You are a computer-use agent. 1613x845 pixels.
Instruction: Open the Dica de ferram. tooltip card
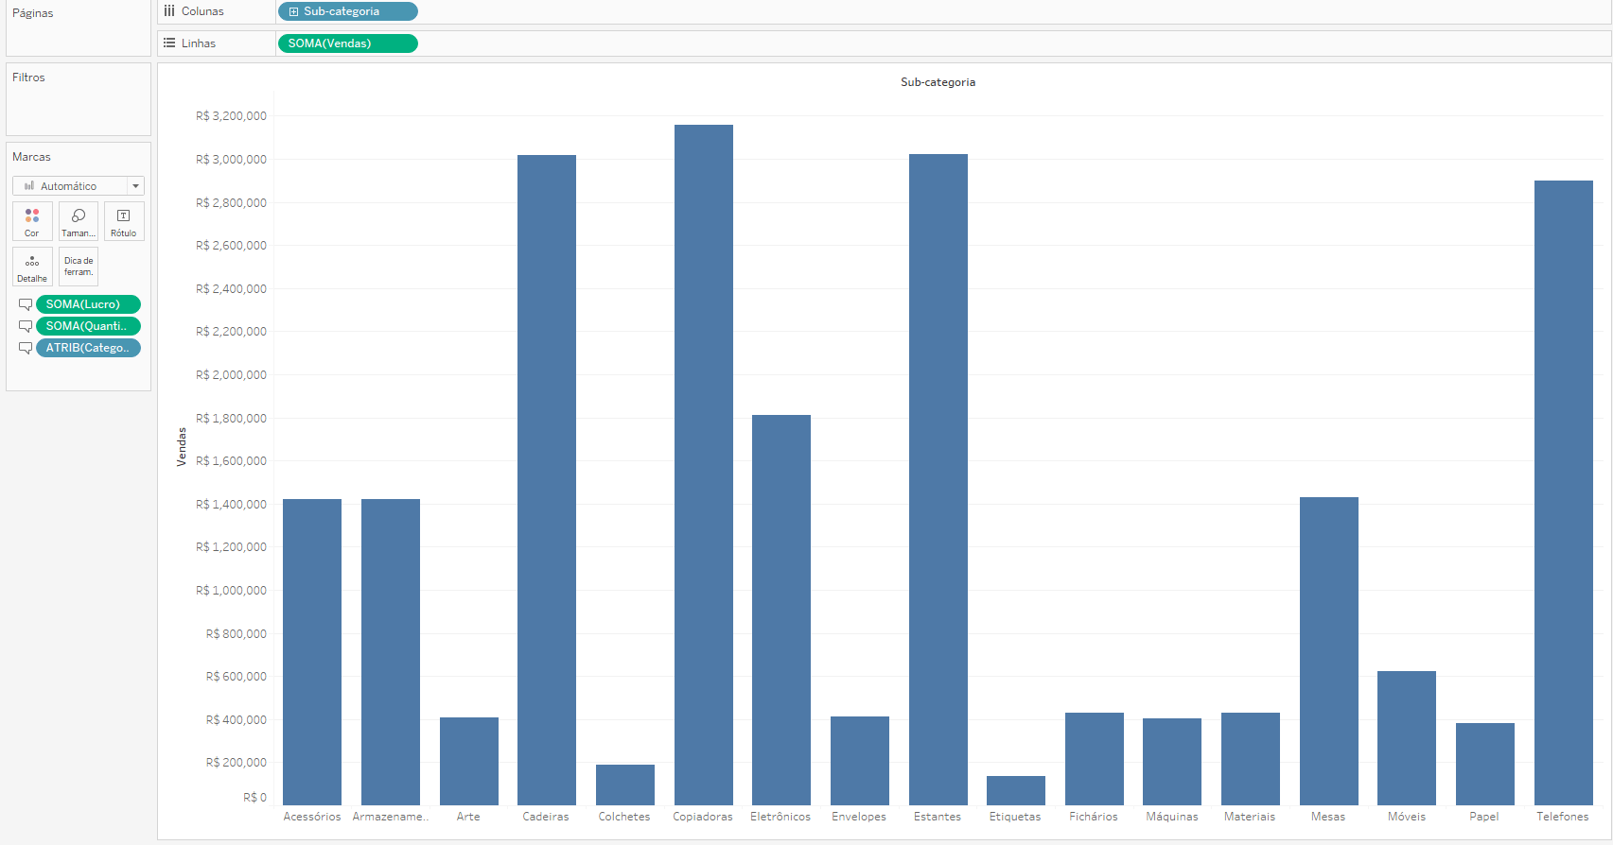tap(79, 267)
